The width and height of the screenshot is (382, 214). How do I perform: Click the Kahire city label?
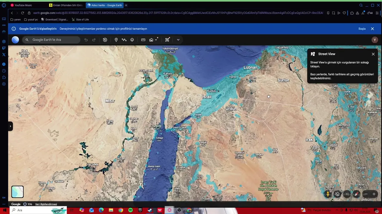(x=168, y=74)
